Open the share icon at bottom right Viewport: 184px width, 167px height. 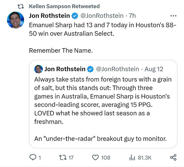[173, 157]
